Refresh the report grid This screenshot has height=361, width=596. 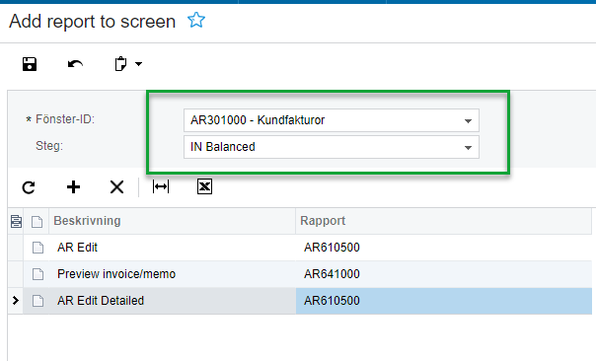tap(29, 187)
